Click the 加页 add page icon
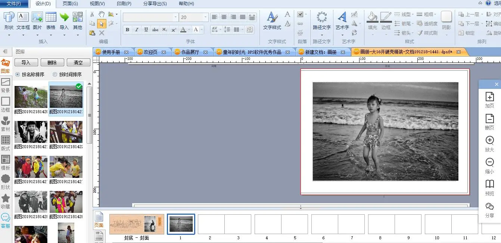This screenshot has height=243, width=501. click(x=489, y=97)
